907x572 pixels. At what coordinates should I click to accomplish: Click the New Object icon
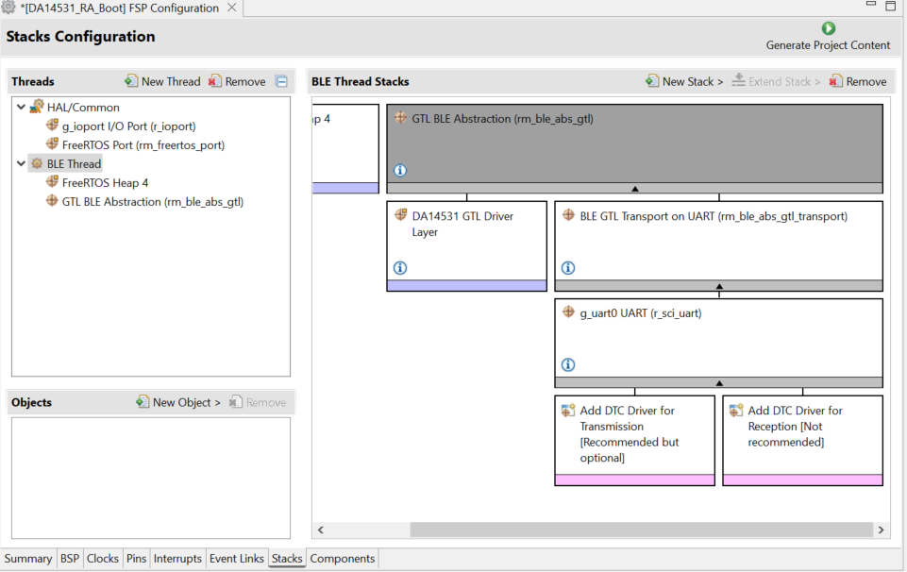(x=143, y=401)
